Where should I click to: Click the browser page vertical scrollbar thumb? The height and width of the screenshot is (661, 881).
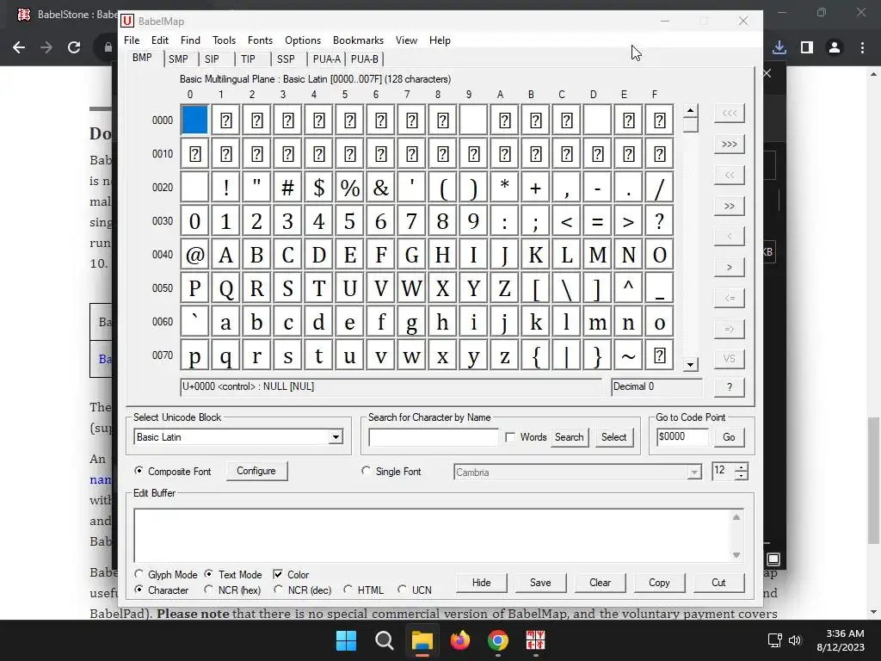click(873, 480)
